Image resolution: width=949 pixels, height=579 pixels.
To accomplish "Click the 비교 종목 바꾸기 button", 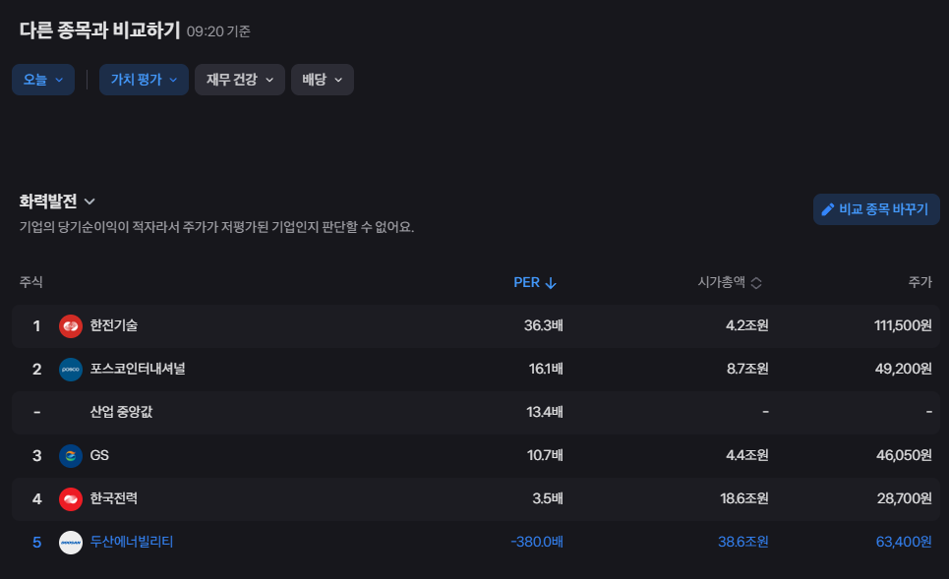I will click(876, 209).
